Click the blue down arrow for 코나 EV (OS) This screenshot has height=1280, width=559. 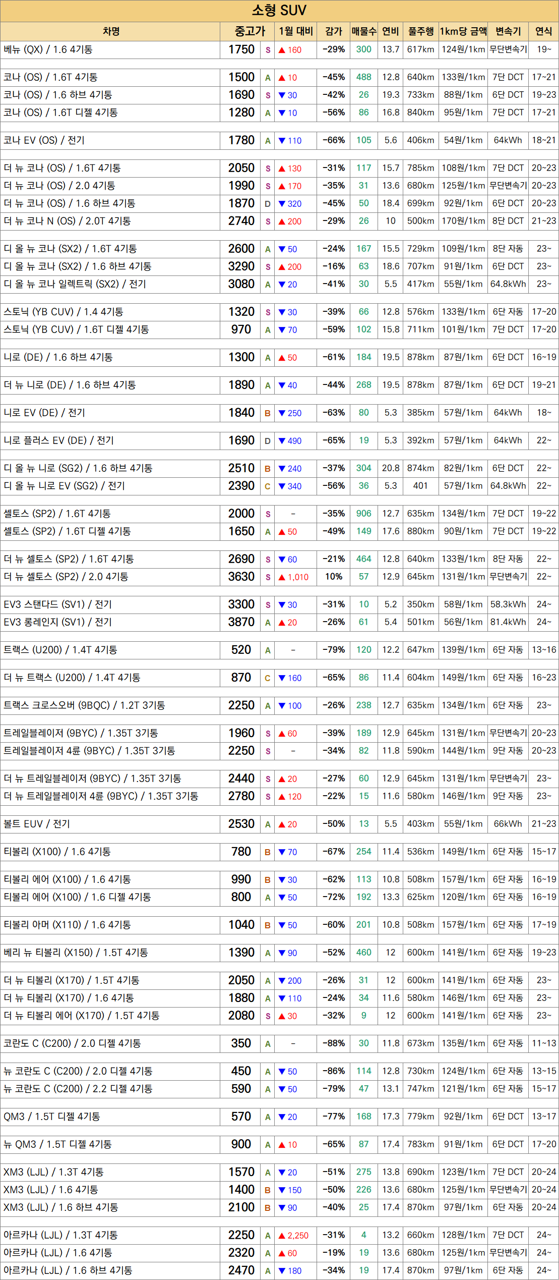point(282,141)
